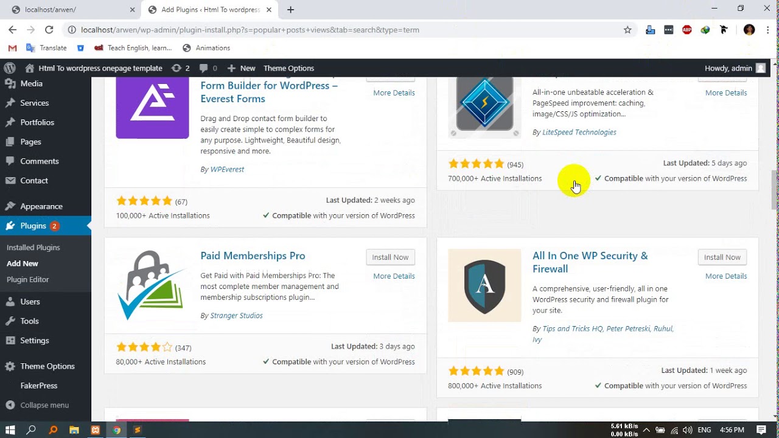The width and height of the screenshot is (779, 438).
Task: Click the Gmail bookmark icon
Action: click(x=12, y=48)
